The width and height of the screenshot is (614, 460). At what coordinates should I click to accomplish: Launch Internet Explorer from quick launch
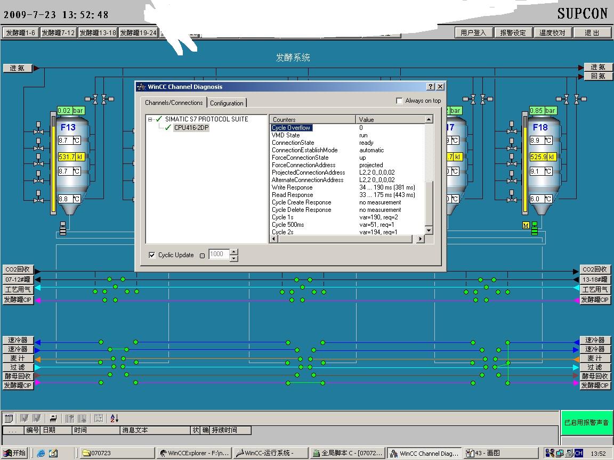pos(41,454)
